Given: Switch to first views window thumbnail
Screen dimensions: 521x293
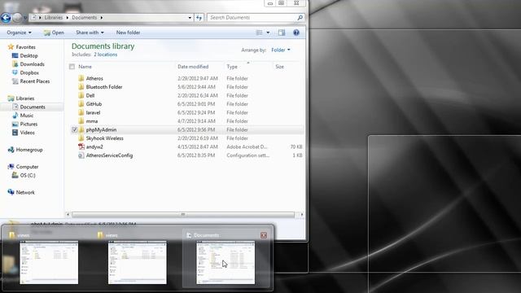Looking at the screenshot, I should pyautogui.click(x=49, y=262).
